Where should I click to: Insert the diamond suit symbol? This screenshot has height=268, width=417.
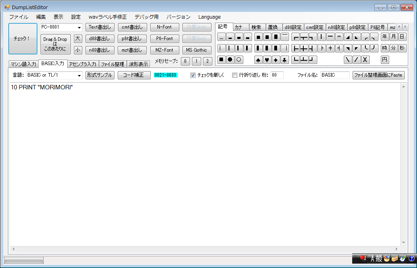pyautogui.click(x=275, y=60)
